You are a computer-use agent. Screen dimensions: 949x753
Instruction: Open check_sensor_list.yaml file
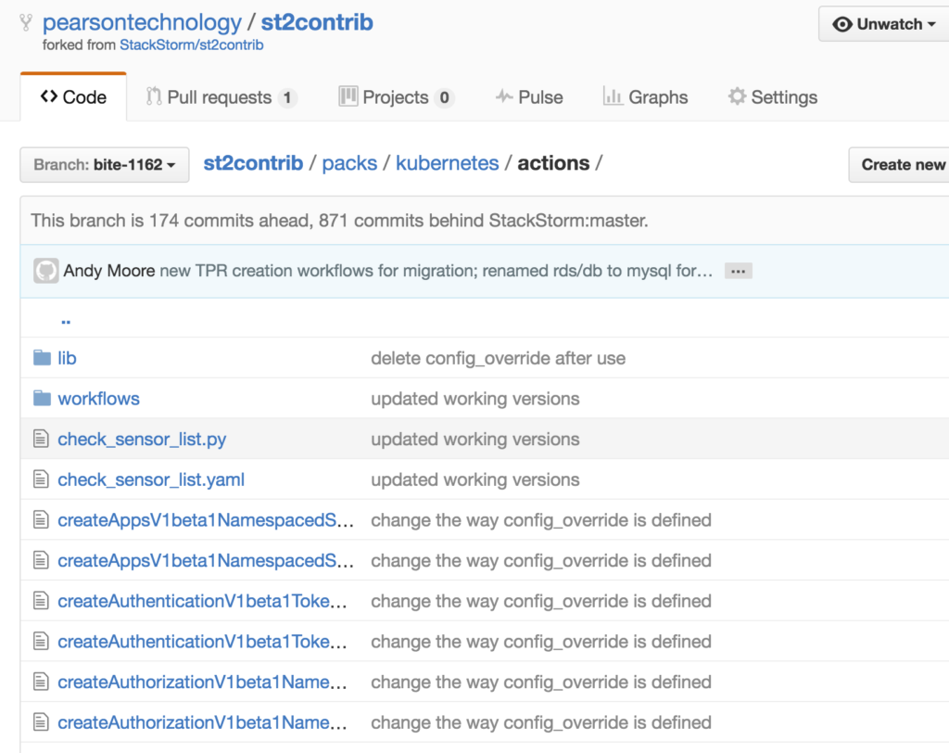coord(151,479)
